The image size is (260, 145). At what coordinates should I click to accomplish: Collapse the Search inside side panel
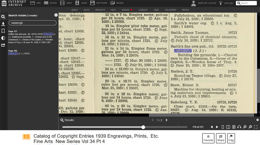tap(56, 15)
